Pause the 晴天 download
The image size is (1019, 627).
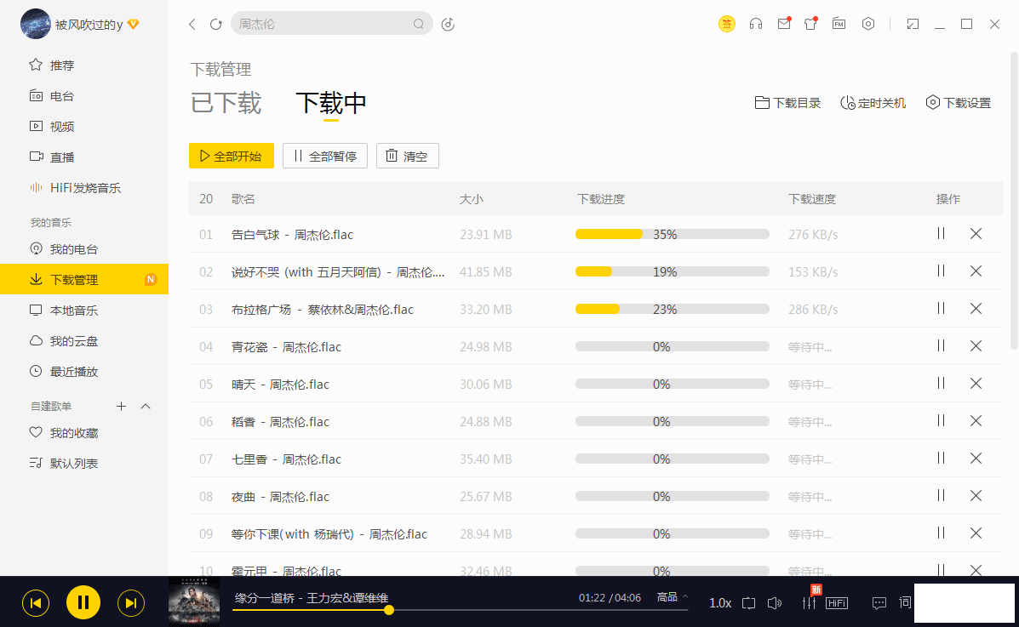pyautogui.click(x=941, y=384)
